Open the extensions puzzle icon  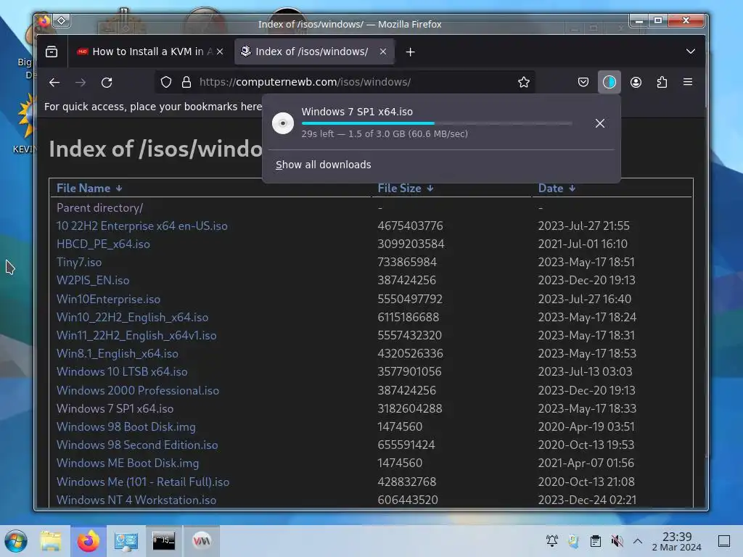click(x=662, y=83)
